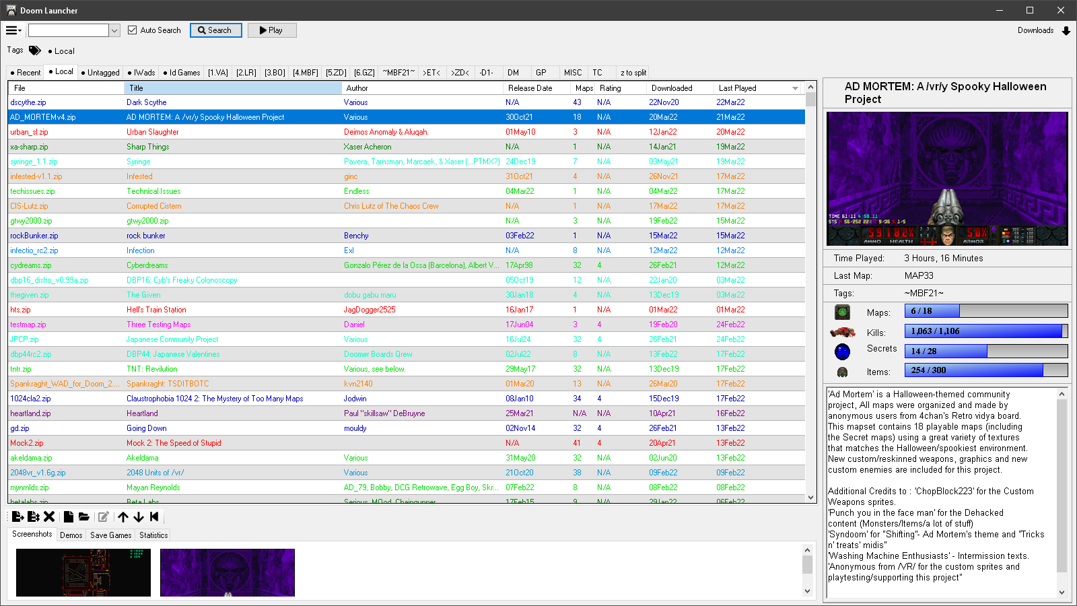Select the 'Technical Issues' title entry
The width and height of the screenshot is (1077, 606).
pyautogui.click(x=153, y=191)
